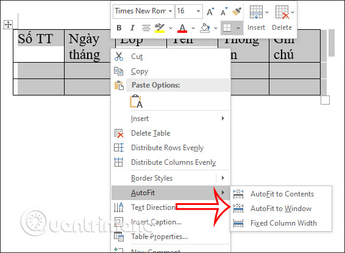The width and height of the screenshot is (345, 253).
Task: Select Distribute Columns Evenly
Action: click(x=171, y=162)
